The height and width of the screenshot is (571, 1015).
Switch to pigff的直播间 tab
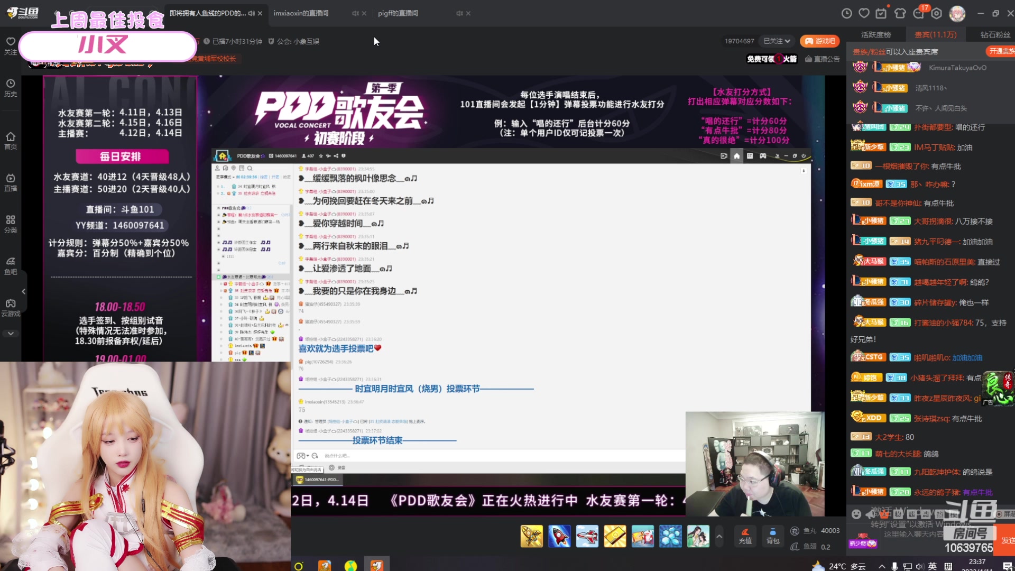(398, 13)
